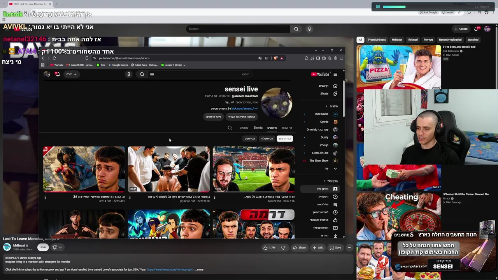Select the Related filter chip
The image size is (498, 280).
[x=413, y=40]
